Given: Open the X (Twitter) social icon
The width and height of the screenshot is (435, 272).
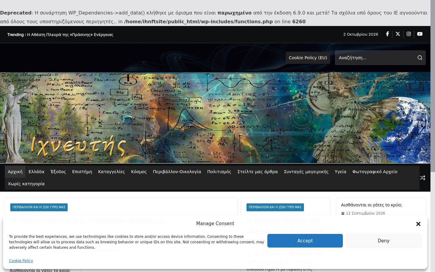Looking at the screenshot, I should pos(398,34).
